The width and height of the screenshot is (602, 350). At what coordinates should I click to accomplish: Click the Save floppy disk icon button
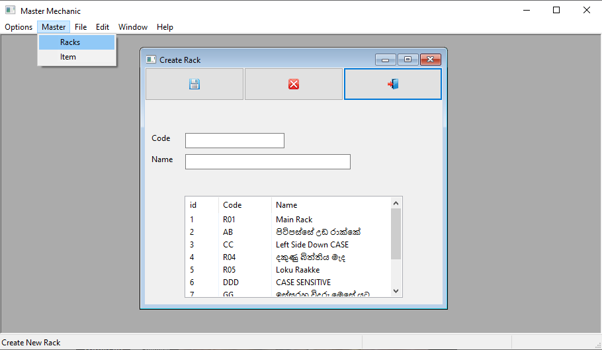(x=194, y=84)
